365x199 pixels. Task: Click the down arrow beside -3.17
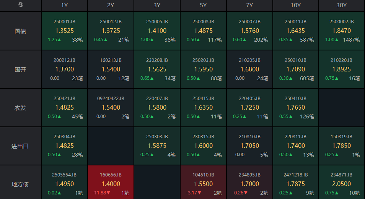click(199, 193)
